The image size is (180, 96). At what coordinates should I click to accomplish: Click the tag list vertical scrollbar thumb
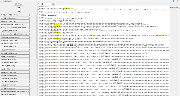tap(37, 37)
